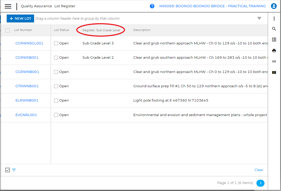281x191 pixels.
Task: Open the project name NRX069 Boonoo Boonoo Bridge
Action: 212,6
